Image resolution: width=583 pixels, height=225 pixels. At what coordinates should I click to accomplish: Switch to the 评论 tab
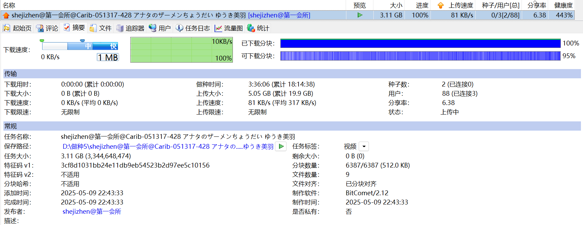tap(47, 28)
